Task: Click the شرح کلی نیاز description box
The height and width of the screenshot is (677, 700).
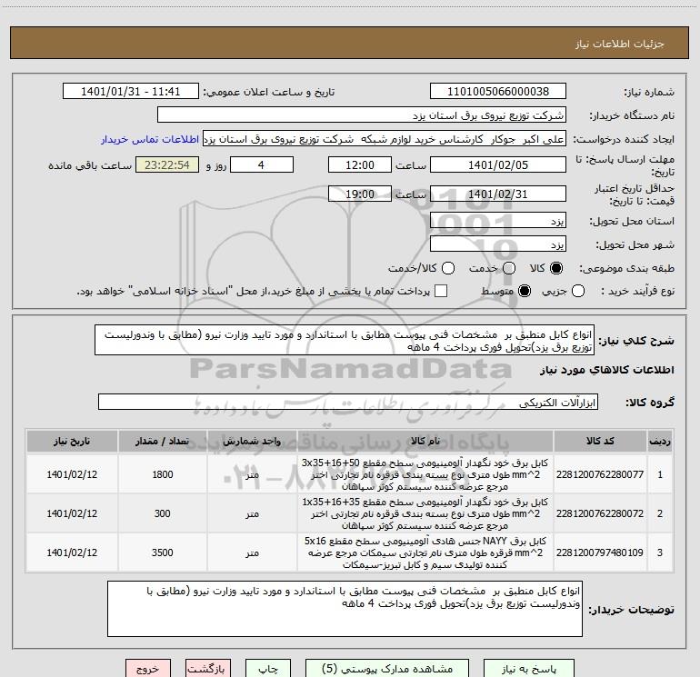Action: point(345,341)
